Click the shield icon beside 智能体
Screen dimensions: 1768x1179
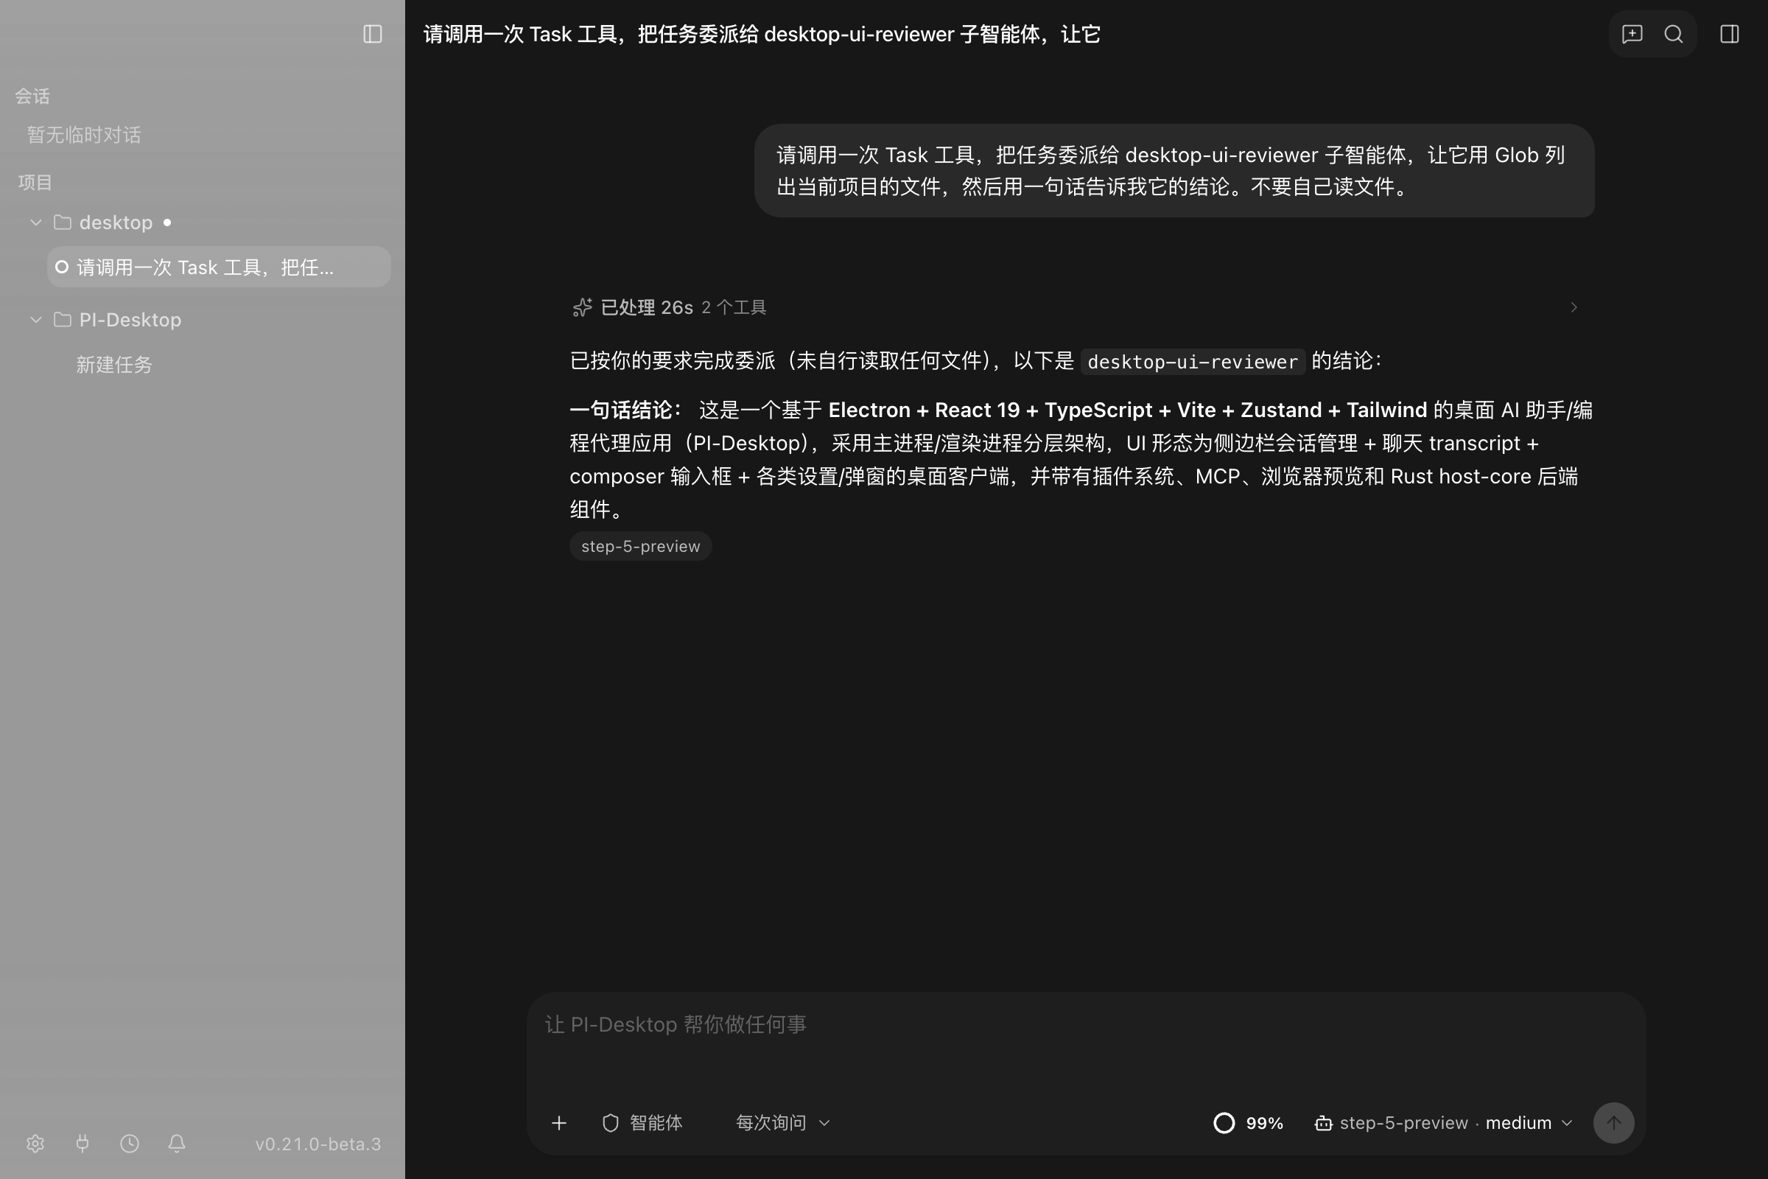pyautogui.click(x=611, y=1122)
